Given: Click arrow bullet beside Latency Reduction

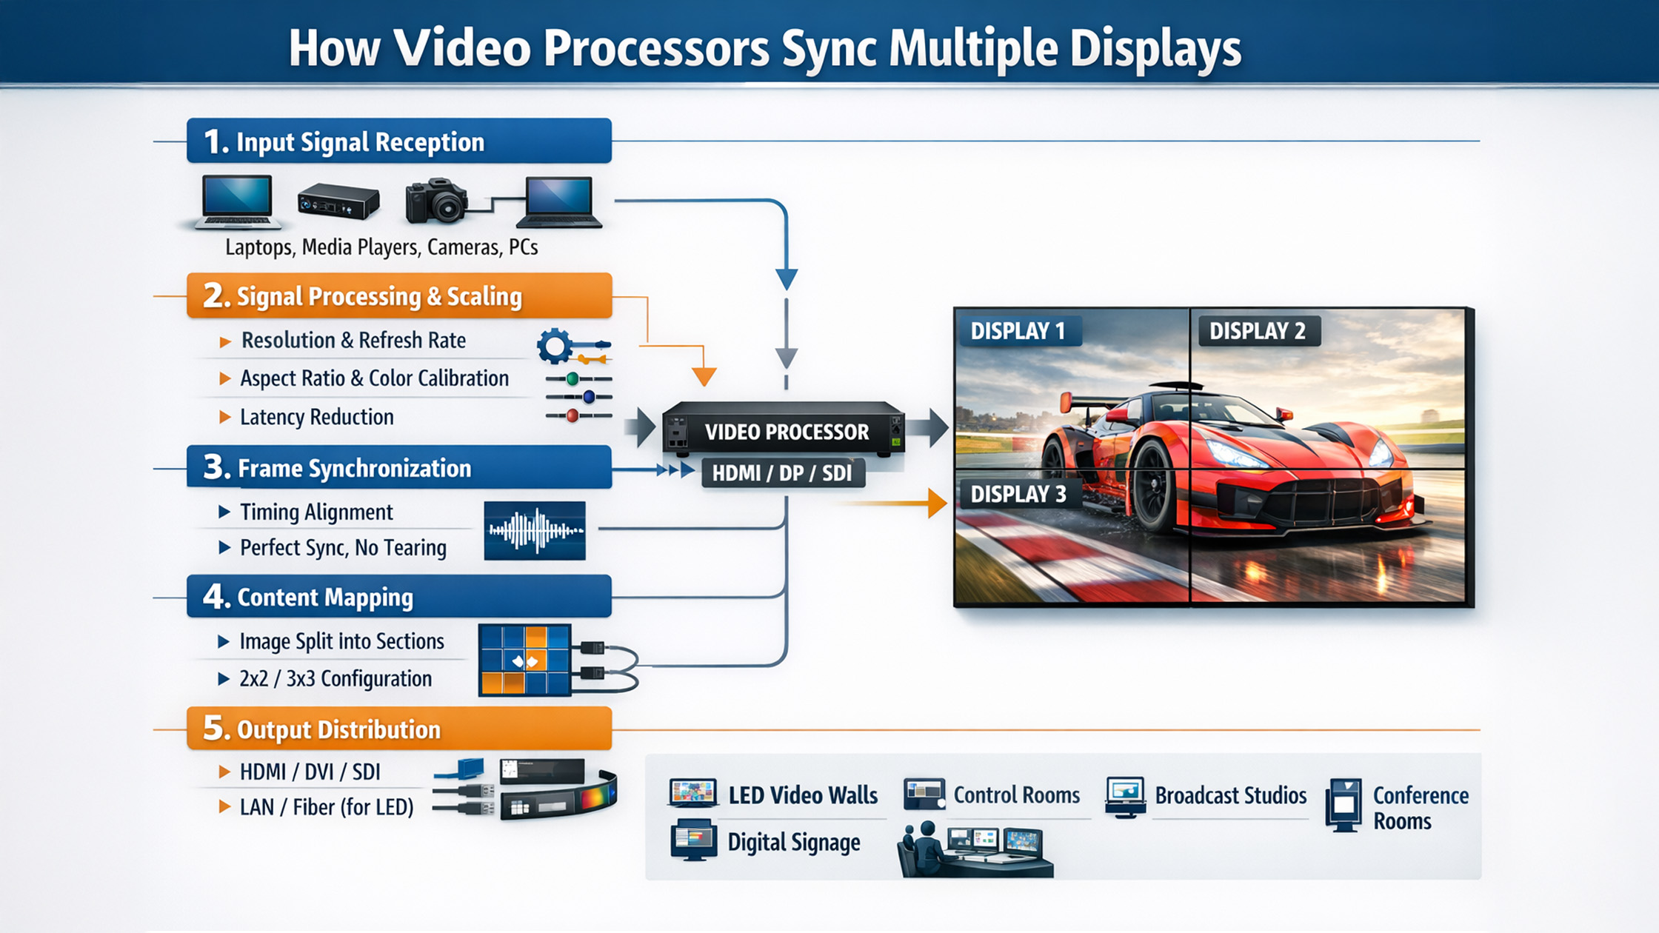Looking at the screenshot, I should pos(224,417).
